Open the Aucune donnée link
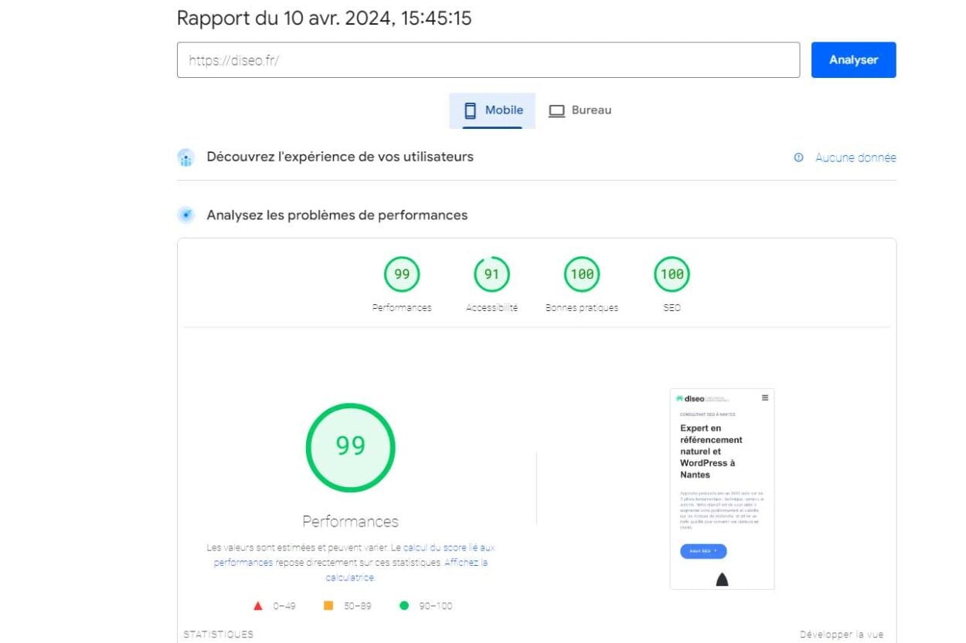Viewport: 966px width, 643px height. click(855, 157)
